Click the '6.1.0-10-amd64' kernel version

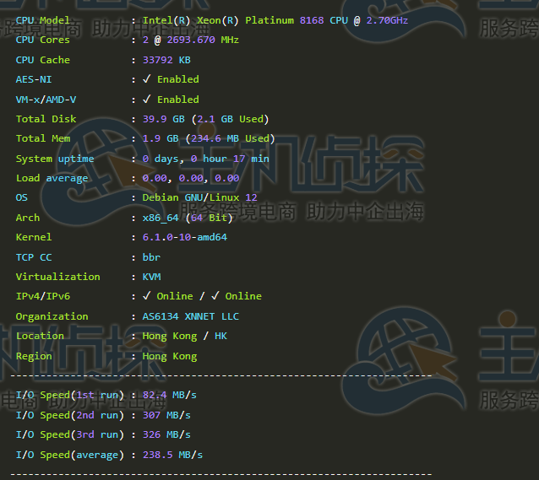click(x=184, y=237)
